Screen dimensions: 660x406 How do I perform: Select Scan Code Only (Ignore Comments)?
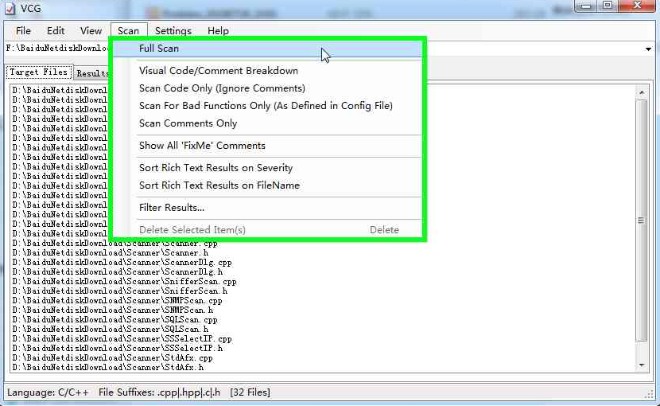222,88
